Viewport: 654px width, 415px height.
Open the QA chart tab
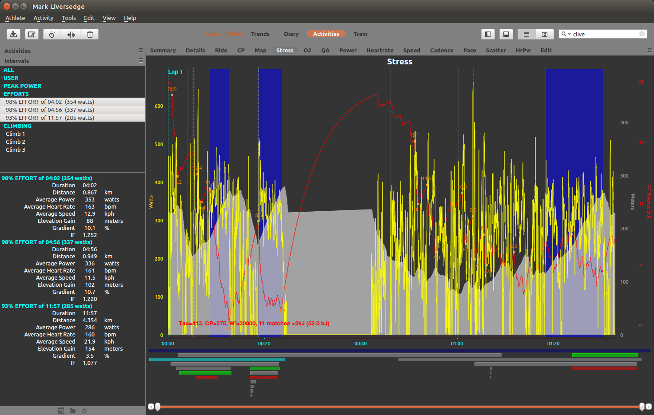(x=326, y=51)
